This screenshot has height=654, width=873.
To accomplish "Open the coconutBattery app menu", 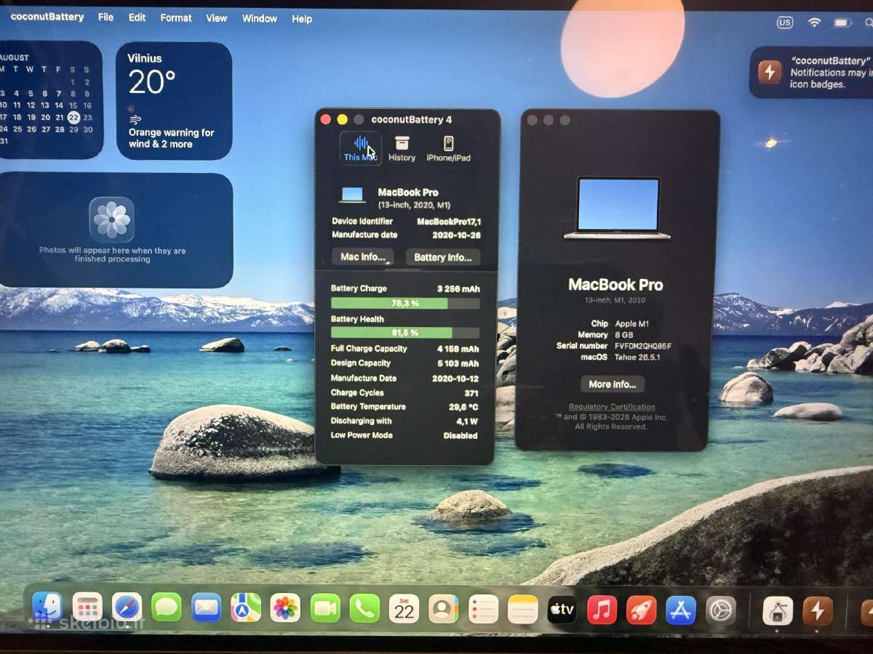I will (47, 17).
